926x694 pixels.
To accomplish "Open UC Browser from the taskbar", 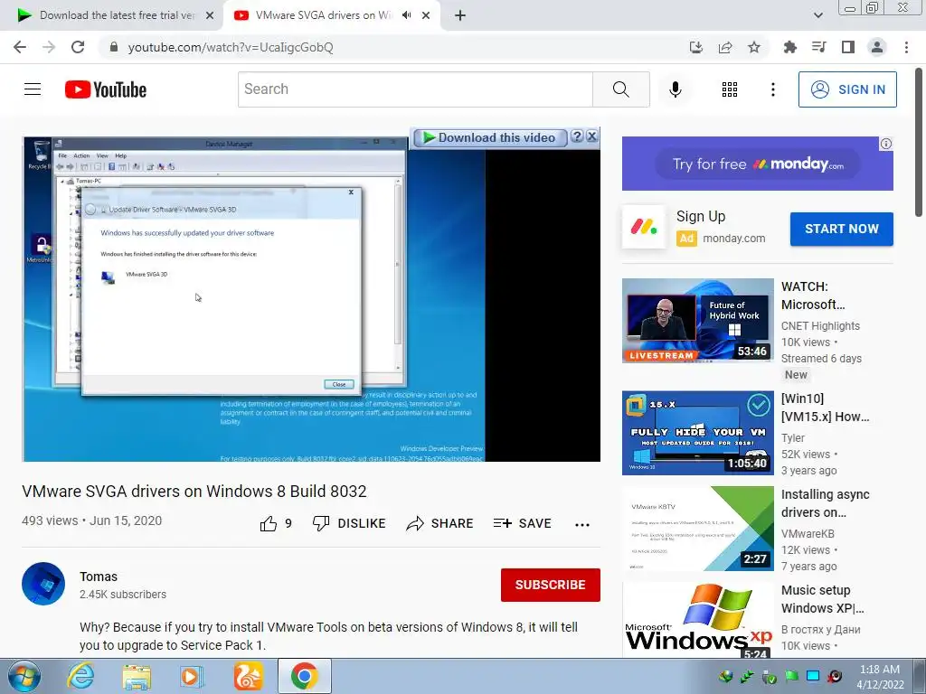I will point(248,676).
